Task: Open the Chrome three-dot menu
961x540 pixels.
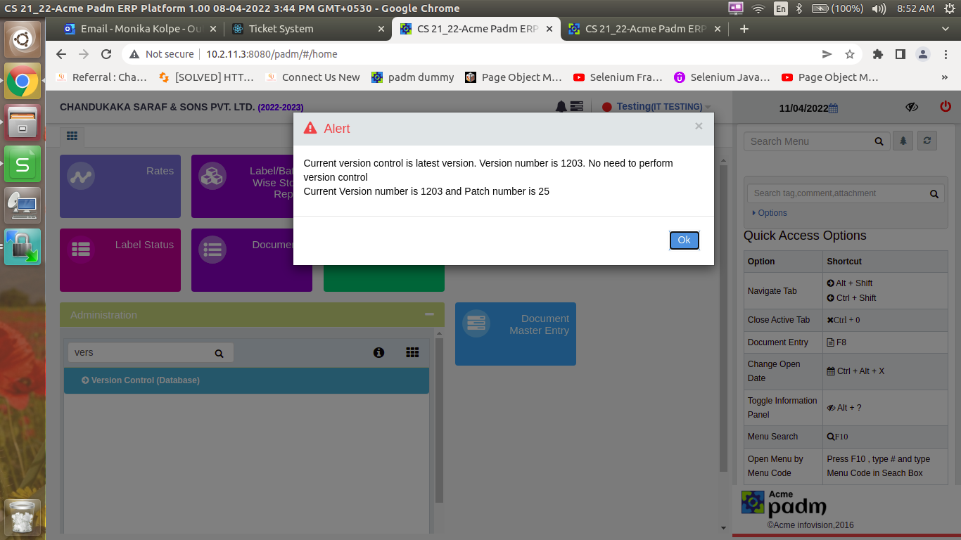Action: coord(945,54)
